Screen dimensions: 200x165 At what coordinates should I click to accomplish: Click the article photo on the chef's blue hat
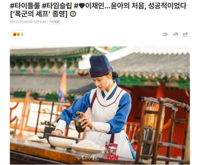pos(100,66)
